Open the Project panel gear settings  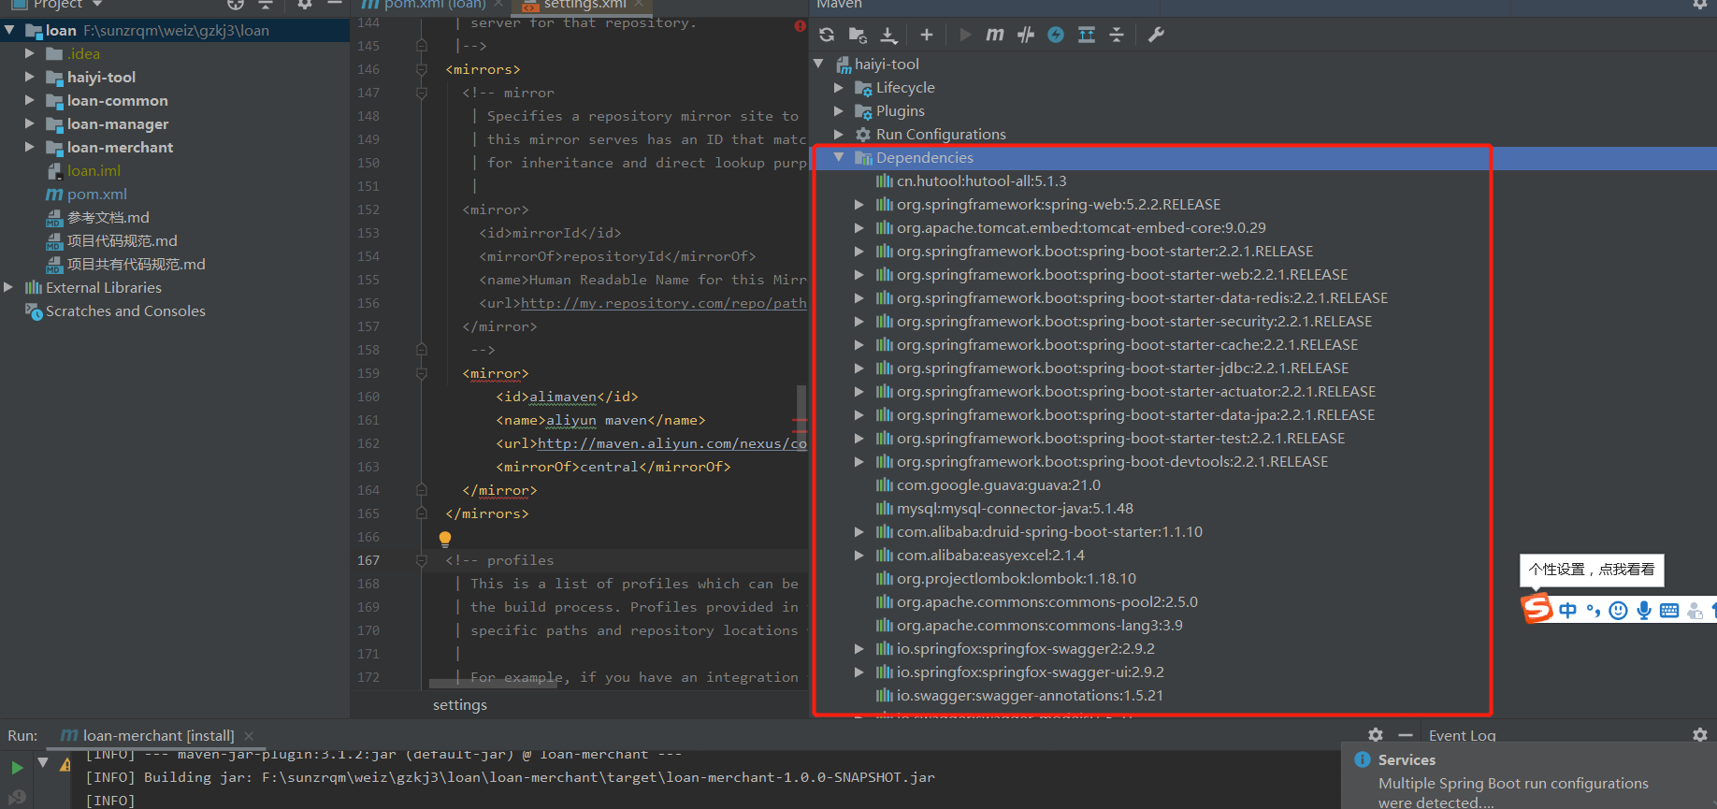305,5
